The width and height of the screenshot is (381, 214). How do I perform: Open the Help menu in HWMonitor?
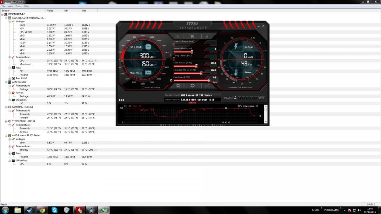click(26, 6)
